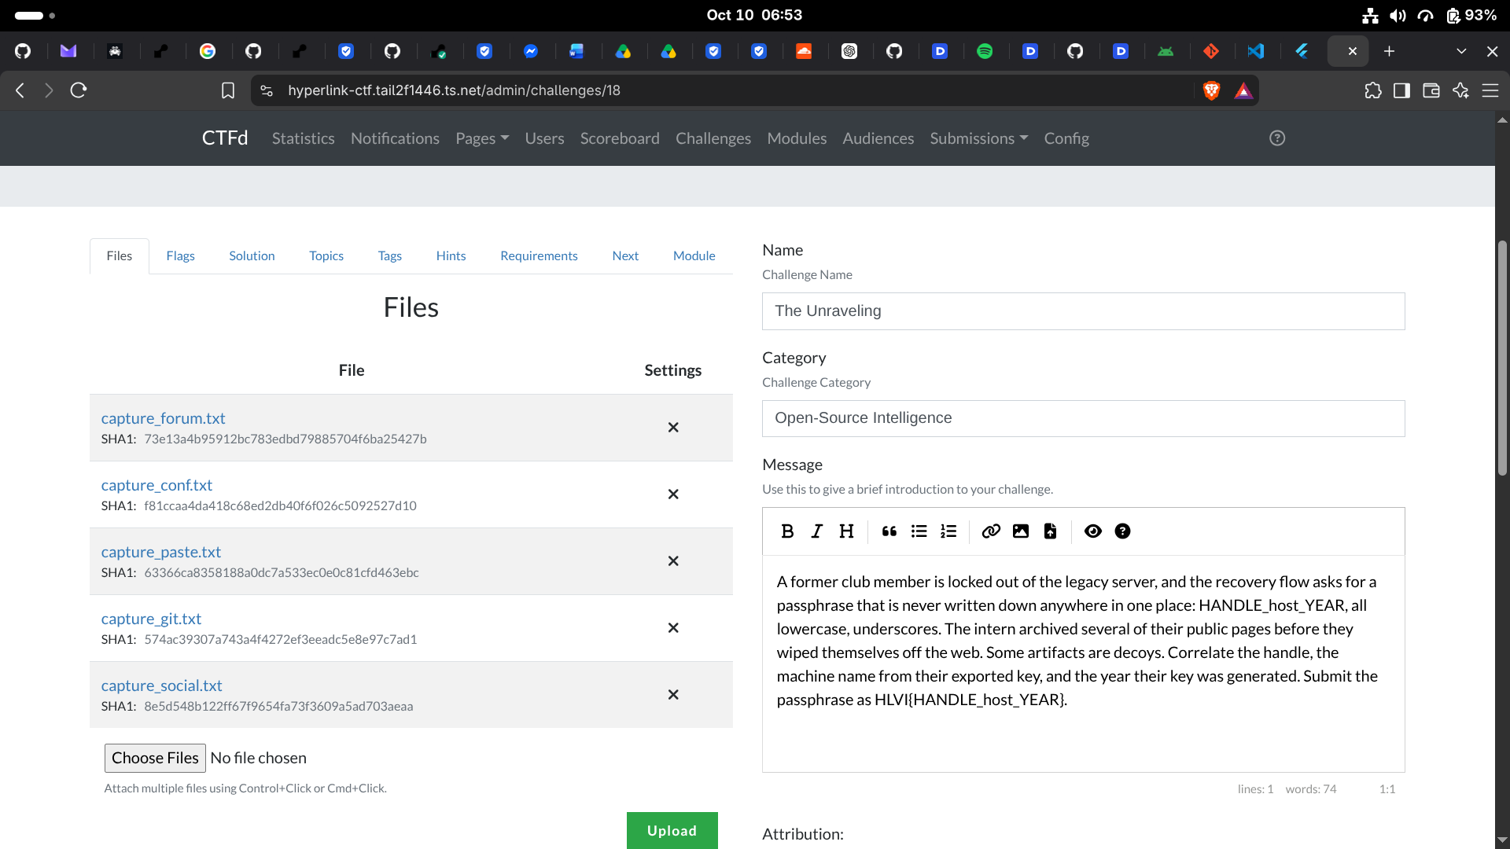The width and height of the screenshot is (1510, 849).
Task: Delete the capture_social.txt file
Action: tap(673, 695)
